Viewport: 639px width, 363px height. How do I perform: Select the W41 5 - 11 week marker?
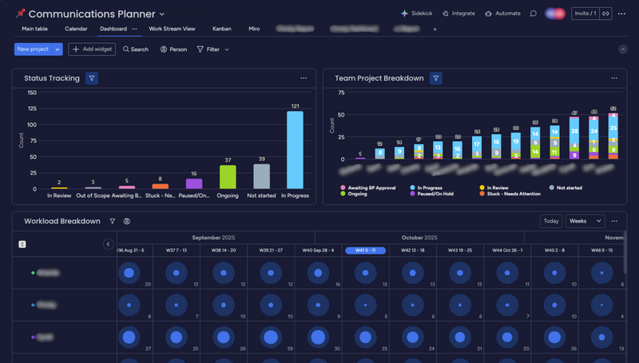pyautogui.click(x=365, y=250)
